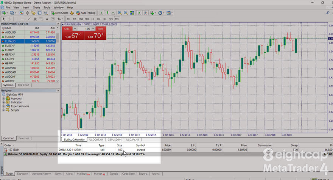Switch timeframe to M5
333x180 pixels.
click(75, 19)
